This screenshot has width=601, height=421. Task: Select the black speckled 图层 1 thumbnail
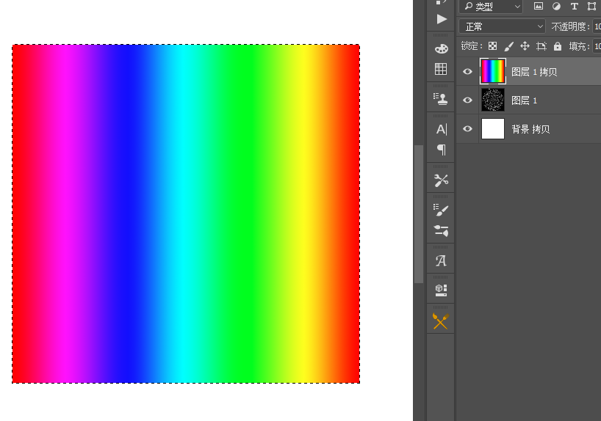(x=493, y=100)
